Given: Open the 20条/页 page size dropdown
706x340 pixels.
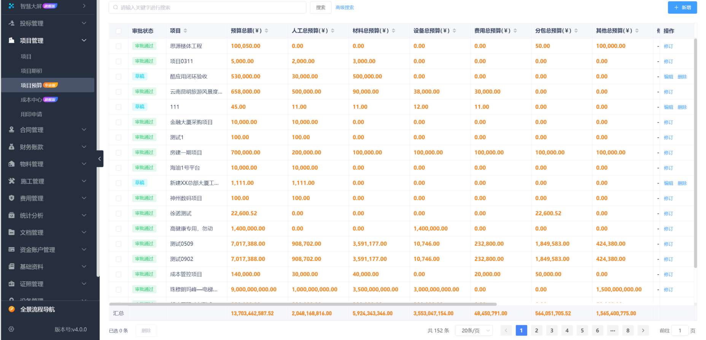Looking at the screenshot, I should 475,330.
